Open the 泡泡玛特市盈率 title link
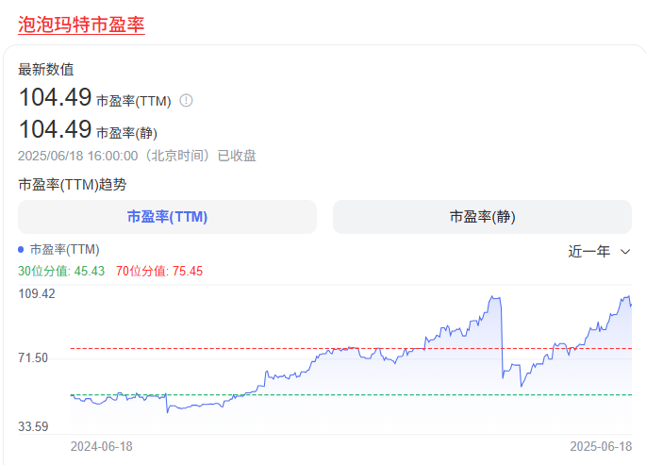The image size is (646, 465). pyautogui.click(x=81, y=25)
